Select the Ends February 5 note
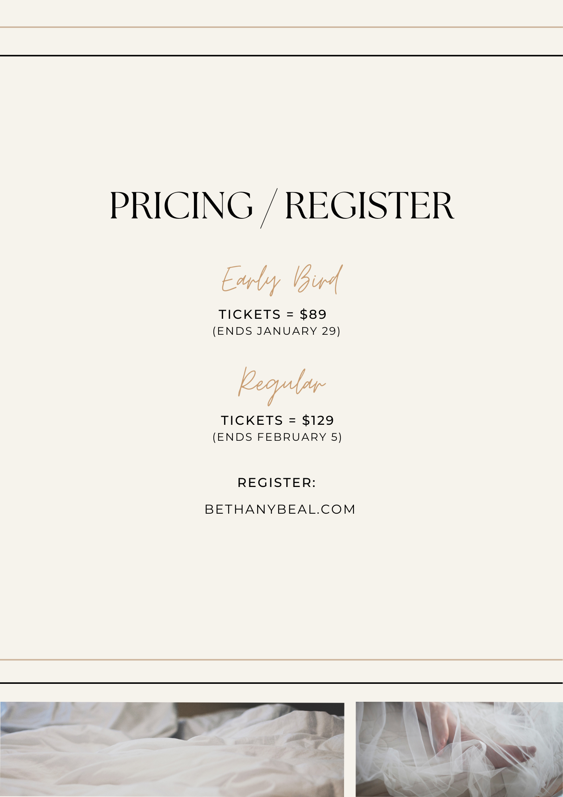This screenshot has height=797, width=563. (x=278, y=437)
